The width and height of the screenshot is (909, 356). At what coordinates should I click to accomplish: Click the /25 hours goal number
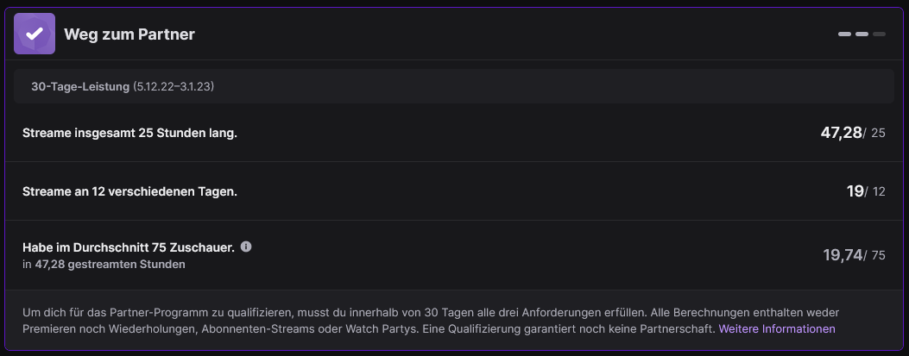point(877,134)
